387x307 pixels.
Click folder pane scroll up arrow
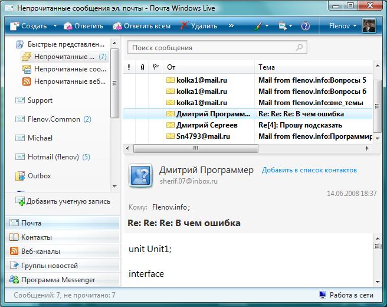click(114, 43)
